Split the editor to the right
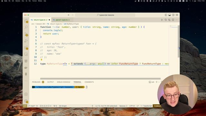Viewport: 206px width, 116px height. [173, 20]
